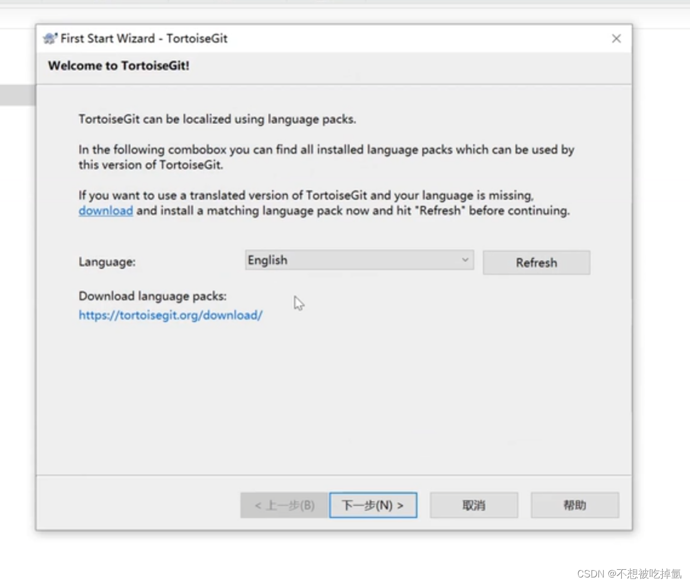Image resolution: width=690 pixels, height=584 pixels.
Task: Cancel the wizard with the 取消 button
Action: pyautogui.click(x=474, y=505)
